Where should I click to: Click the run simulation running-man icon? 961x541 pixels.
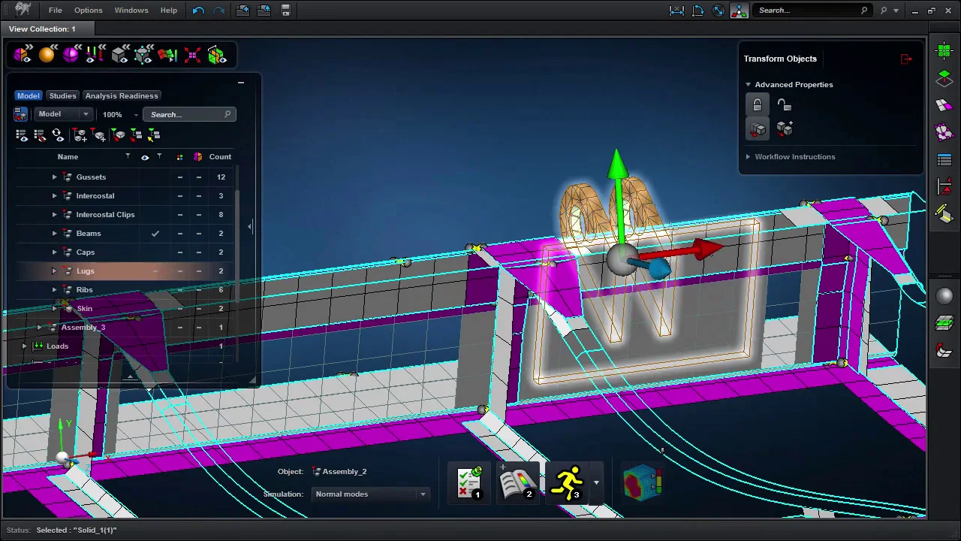pyautogui.click(x=568, y=482)
